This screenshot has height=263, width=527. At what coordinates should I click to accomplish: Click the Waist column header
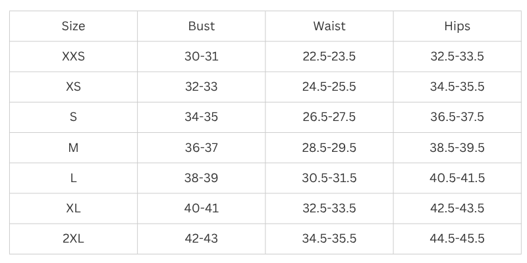pos(329,26)
